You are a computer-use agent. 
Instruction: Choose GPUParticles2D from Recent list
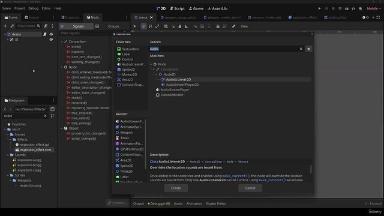pos(132,149)
